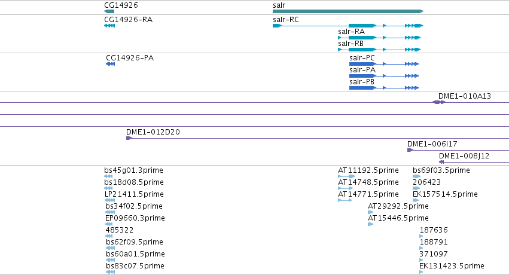The height and width of the screenshot is (275, 509).
Task: Click the CG14926-PA protein arrow glyph
Action: click(111, 64)
